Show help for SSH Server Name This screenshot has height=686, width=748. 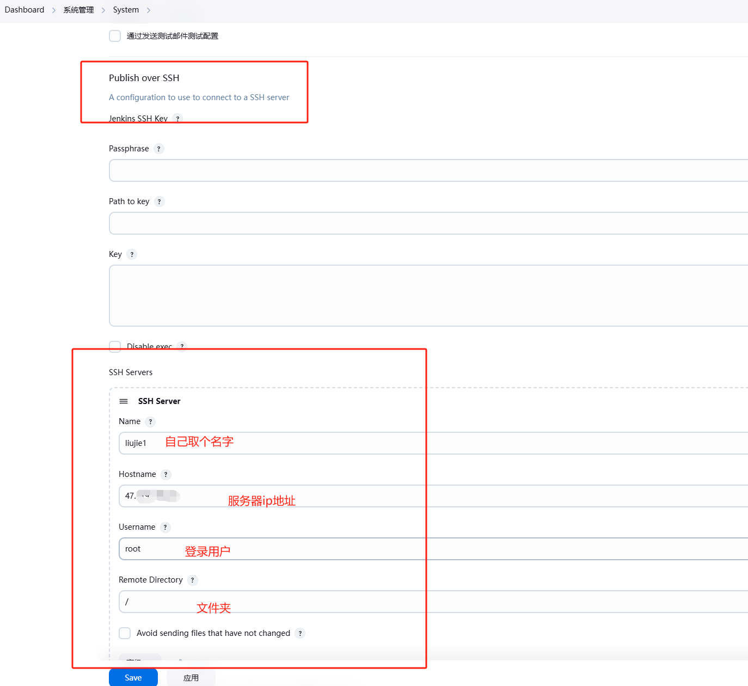(x=151, y=421)
